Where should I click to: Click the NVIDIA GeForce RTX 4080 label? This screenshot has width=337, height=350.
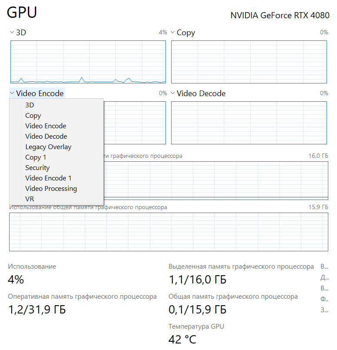(x=279, y=16)
